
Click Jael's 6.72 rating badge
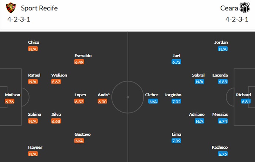176,62
